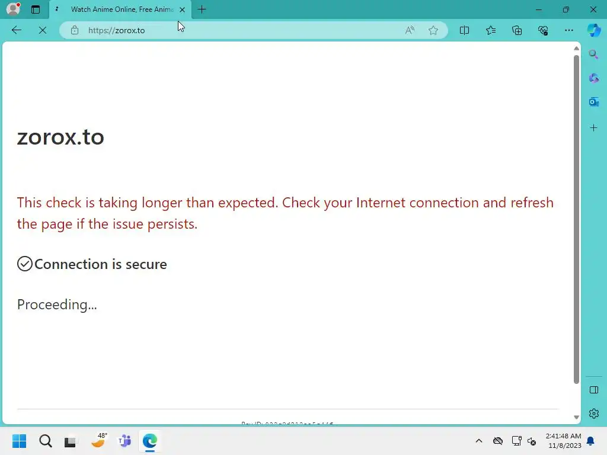View site information lock icon
Viewport: 607px width, 455px height.
click(x=75, y=30)
